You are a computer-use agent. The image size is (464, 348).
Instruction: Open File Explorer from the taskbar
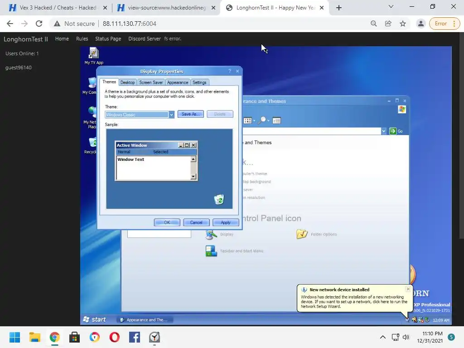pyautogui.click(x=34, y=337)
